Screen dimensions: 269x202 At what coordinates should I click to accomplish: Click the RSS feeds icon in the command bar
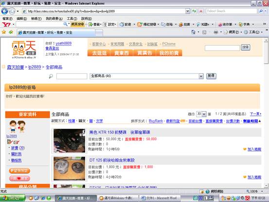point(204,32)
